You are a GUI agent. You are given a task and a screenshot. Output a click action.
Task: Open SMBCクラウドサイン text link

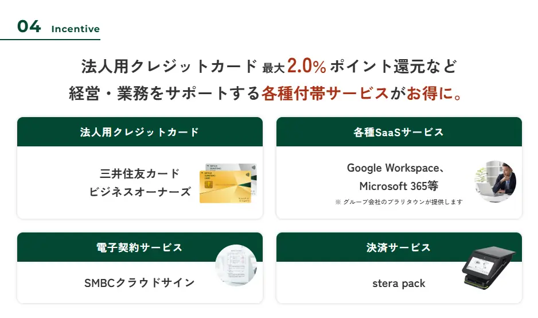(x=139, y=282)
